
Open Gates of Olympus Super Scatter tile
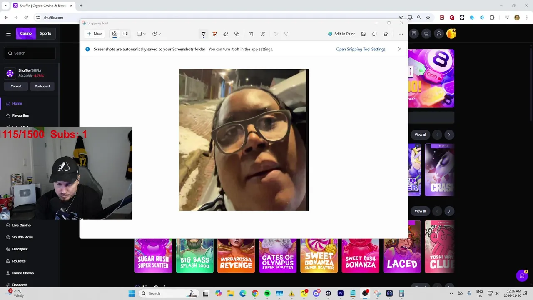click(278, 255)
